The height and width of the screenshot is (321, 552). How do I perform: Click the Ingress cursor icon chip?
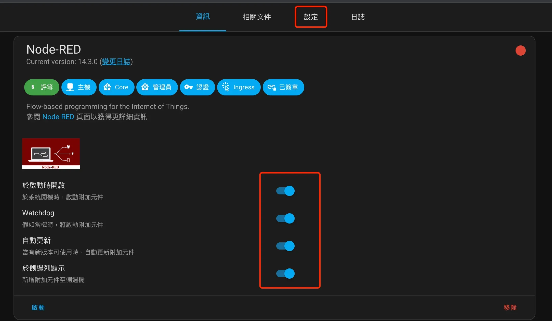226,87
